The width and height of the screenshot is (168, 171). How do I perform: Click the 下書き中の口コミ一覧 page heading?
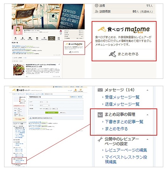35,97
